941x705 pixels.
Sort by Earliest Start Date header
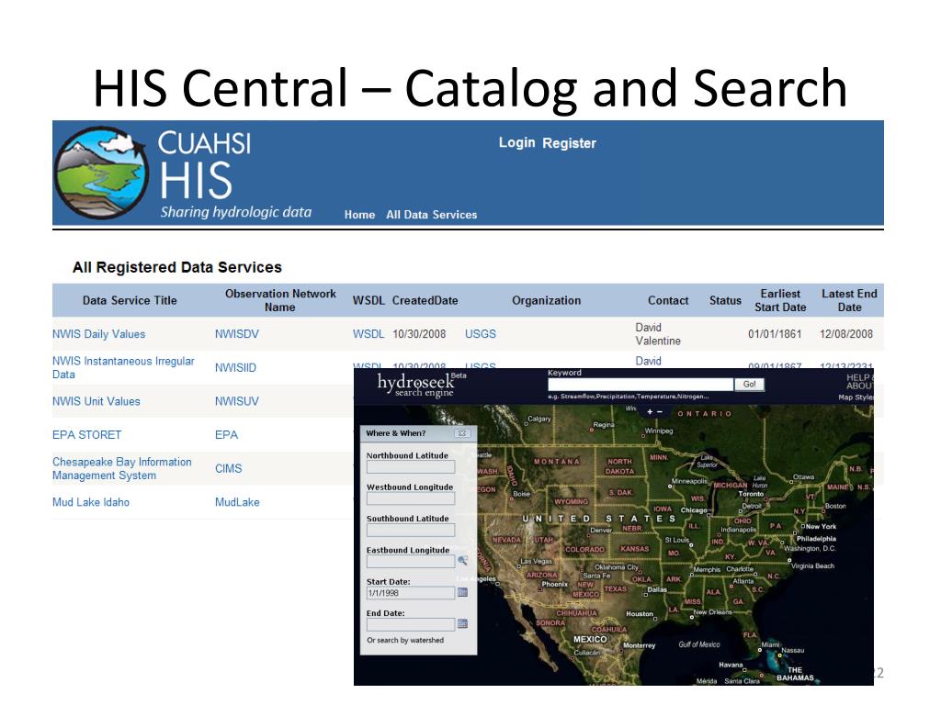tap(780, 300)
